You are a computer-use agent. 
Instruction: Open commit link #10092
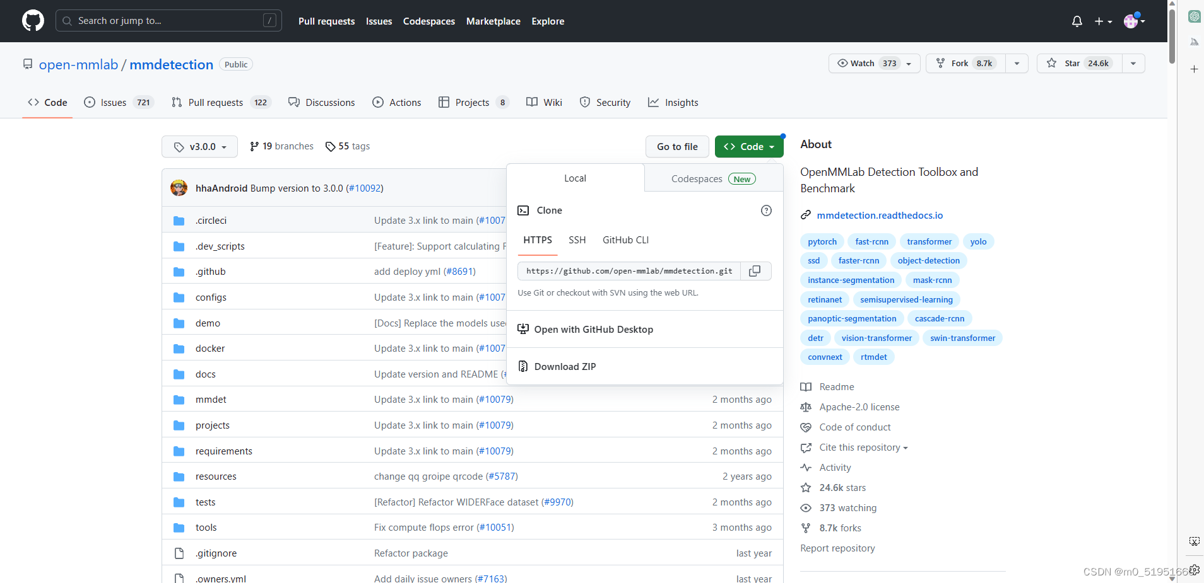(365, 188)
